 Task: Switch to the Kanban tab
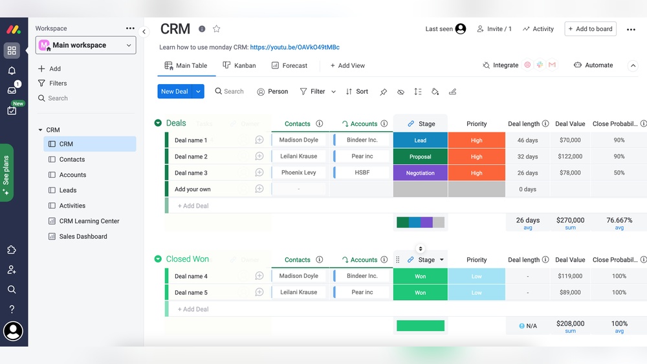point(239,65)
